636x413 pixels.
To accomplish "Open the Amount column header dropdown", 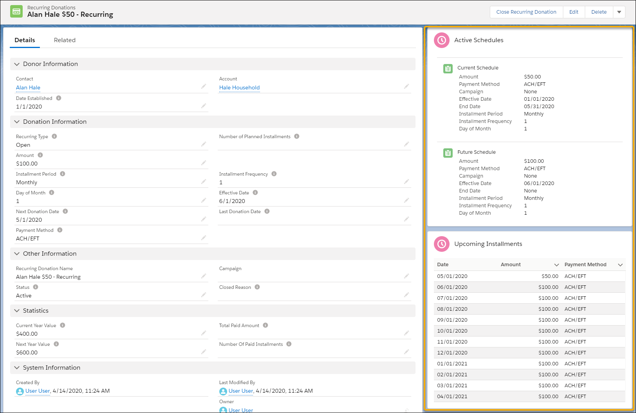I will (557, 265).
